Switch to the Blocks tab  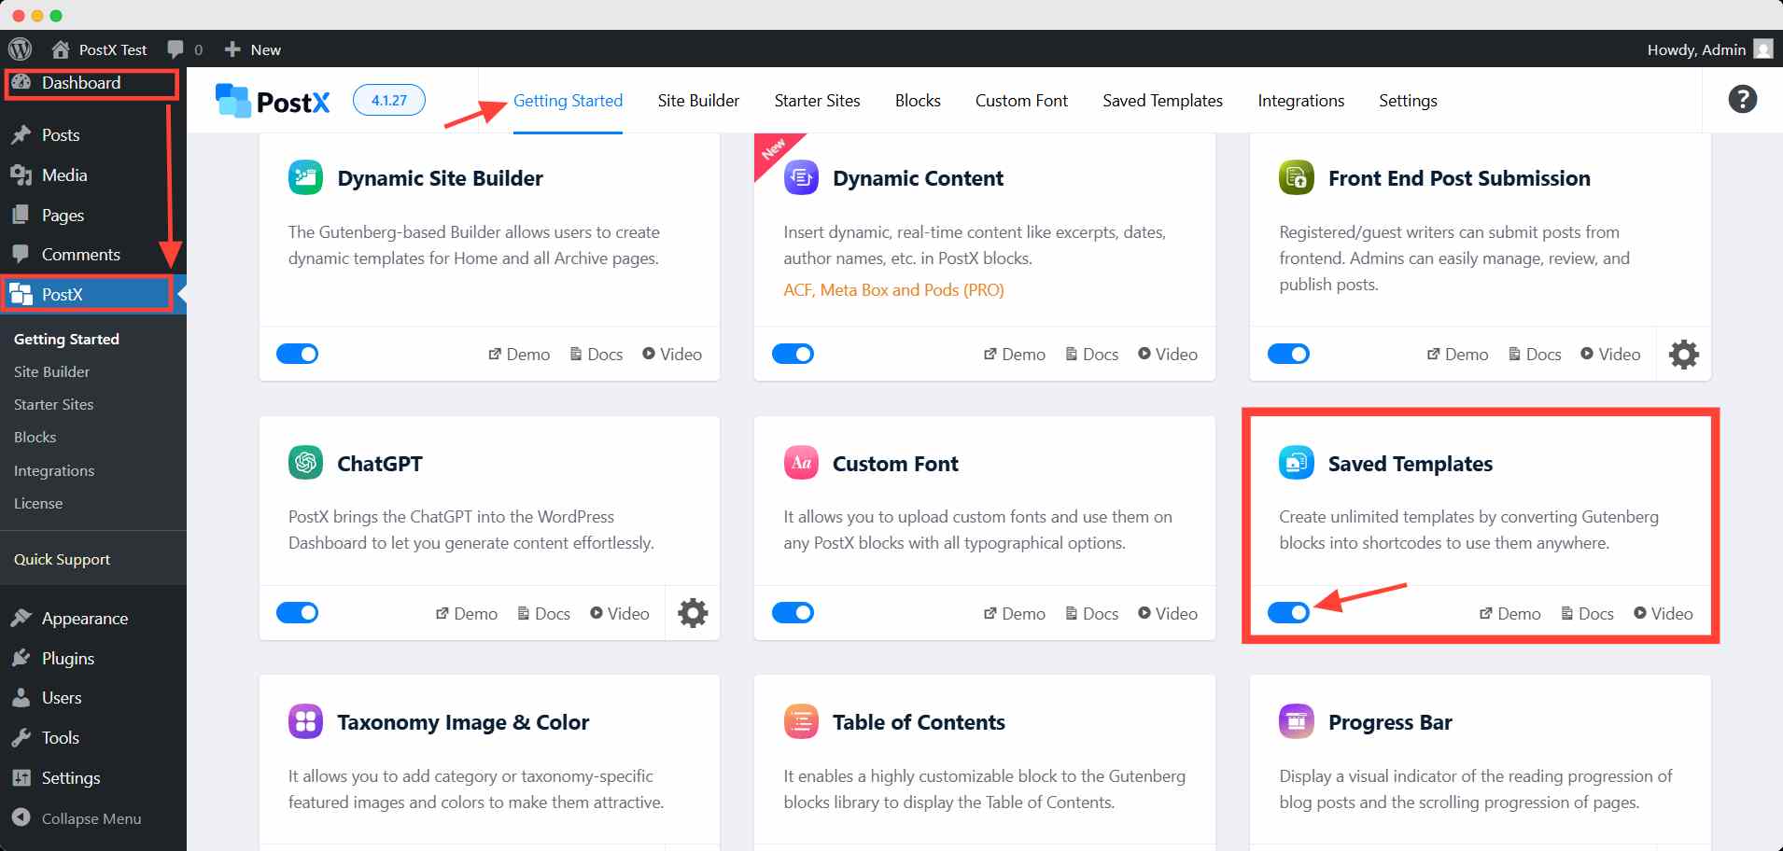[x=918, y=101]
